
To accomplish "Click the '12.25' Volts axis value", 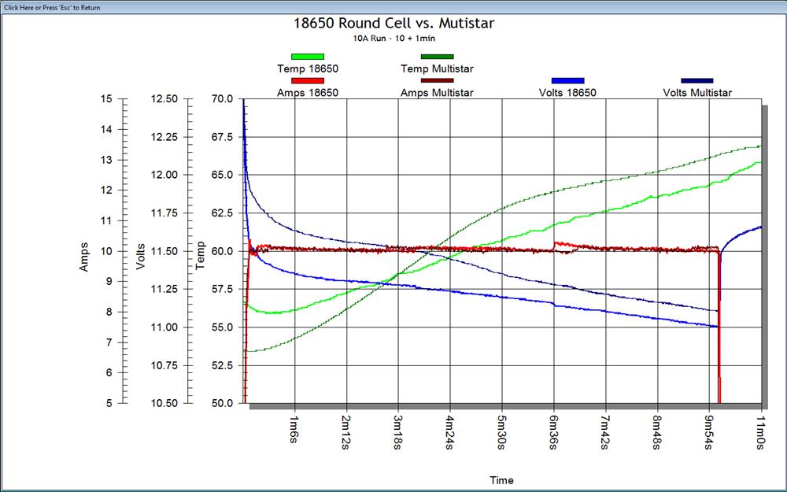I will (x=164, y=137).
